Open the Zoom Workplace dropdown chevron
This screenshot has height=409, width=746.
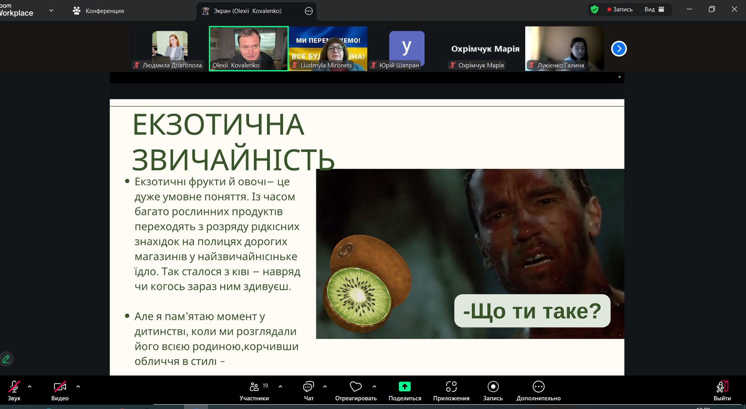click(x=51, y=11)
